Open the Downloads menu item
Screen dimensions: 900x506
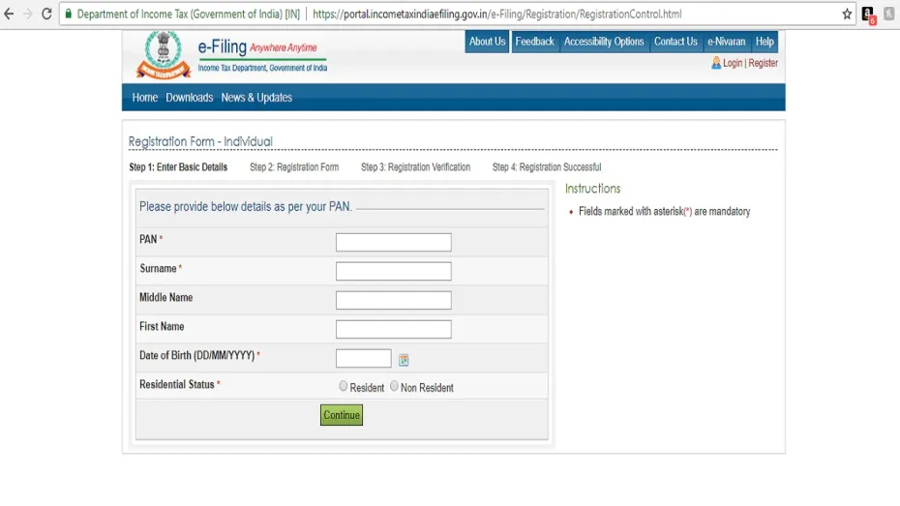189,98
